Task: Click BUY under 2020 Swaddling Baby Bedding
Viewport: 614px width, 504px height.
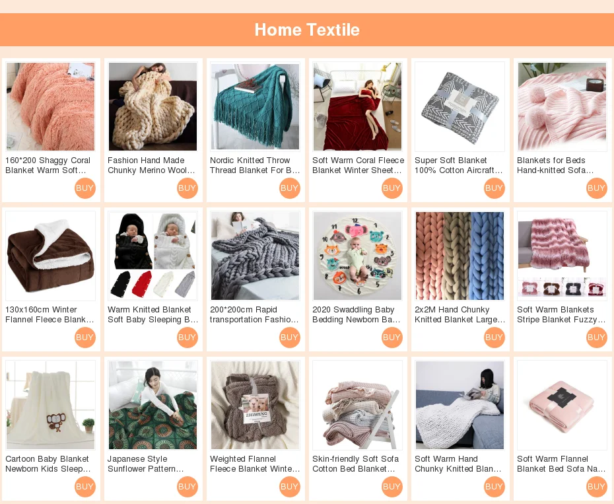Action: click(392, 338)
